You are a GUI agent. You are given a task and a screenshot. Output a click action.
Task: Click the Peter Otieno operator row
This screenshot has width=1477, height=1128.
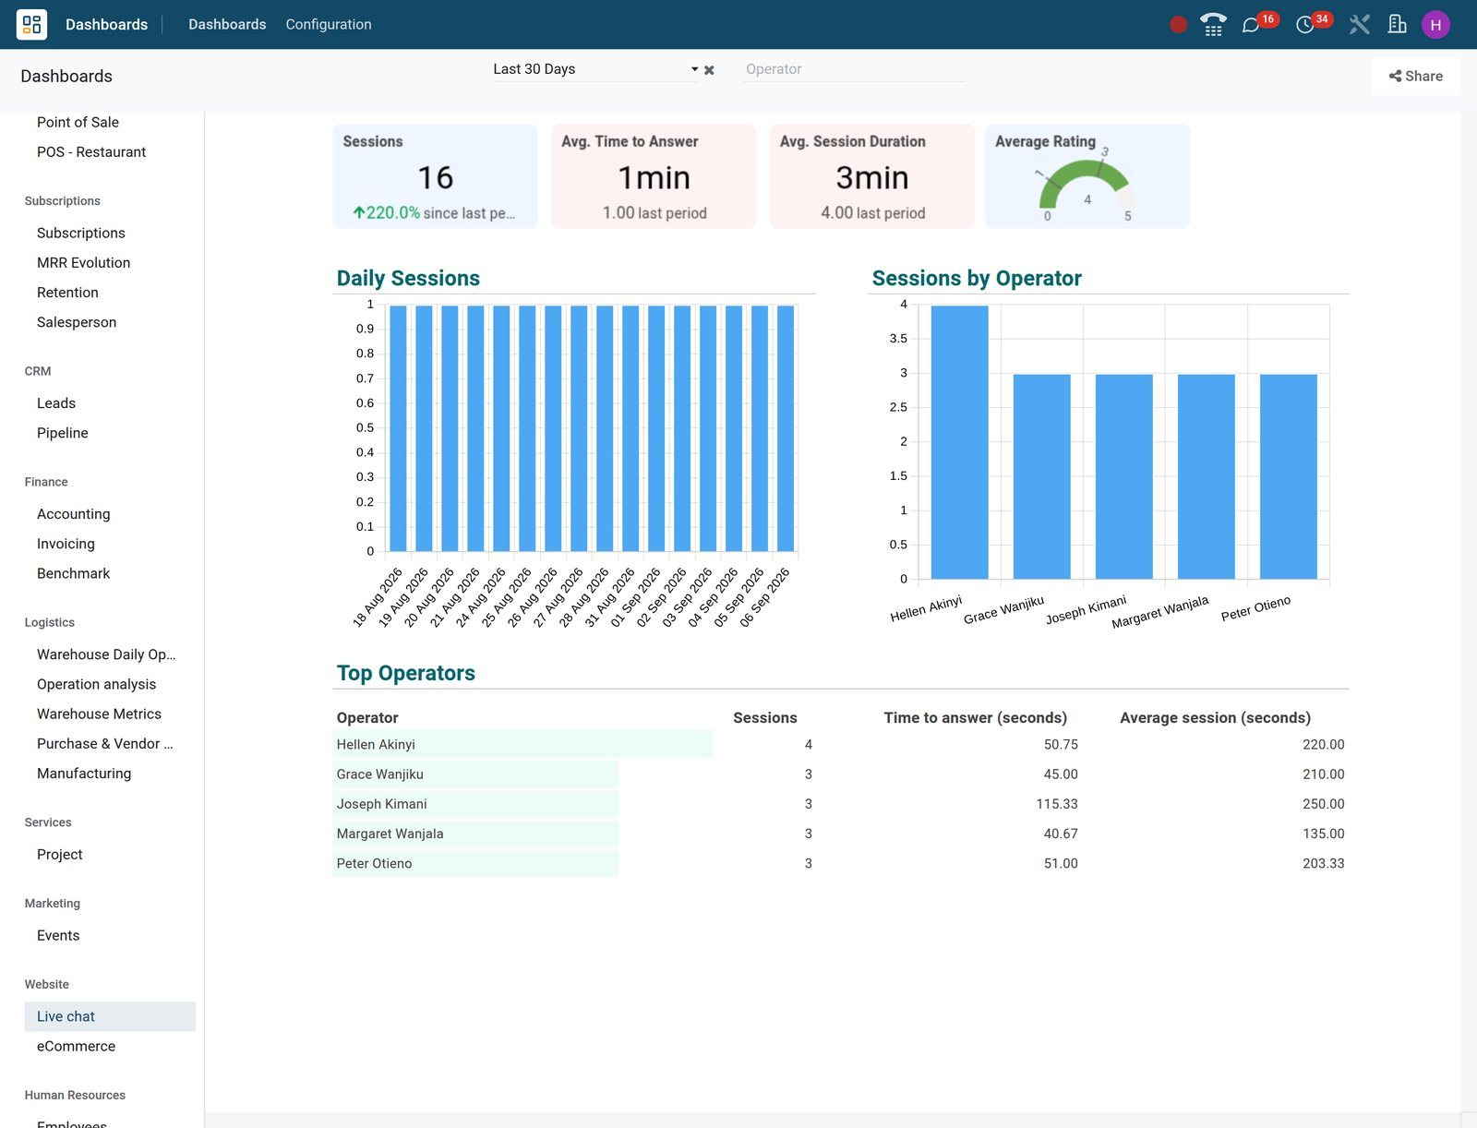tap(840, 863)
